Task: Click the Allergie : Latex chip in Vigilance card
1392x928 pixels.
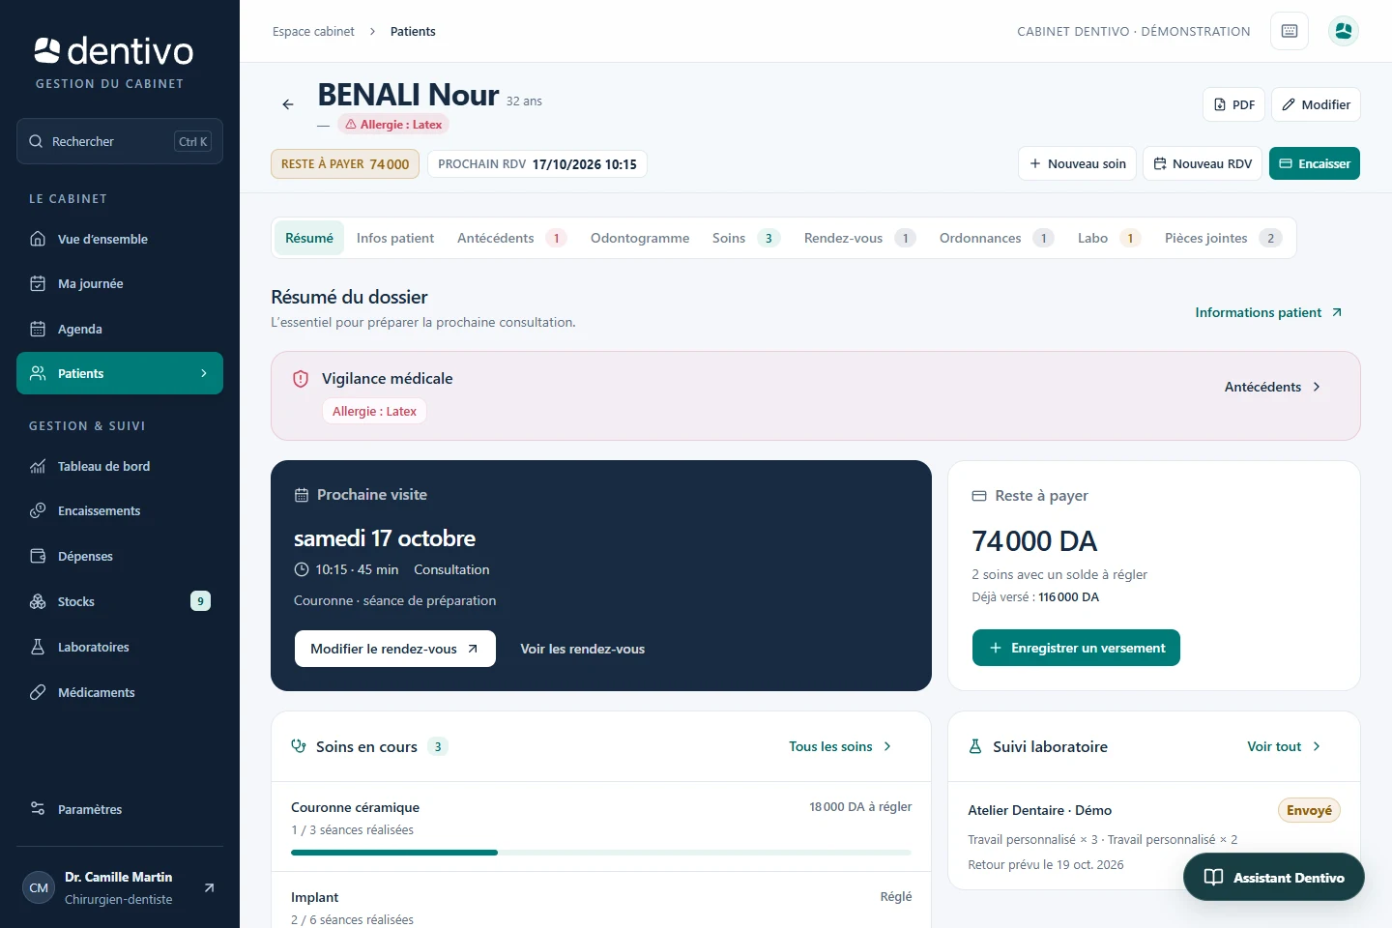Action: point(374,411)
